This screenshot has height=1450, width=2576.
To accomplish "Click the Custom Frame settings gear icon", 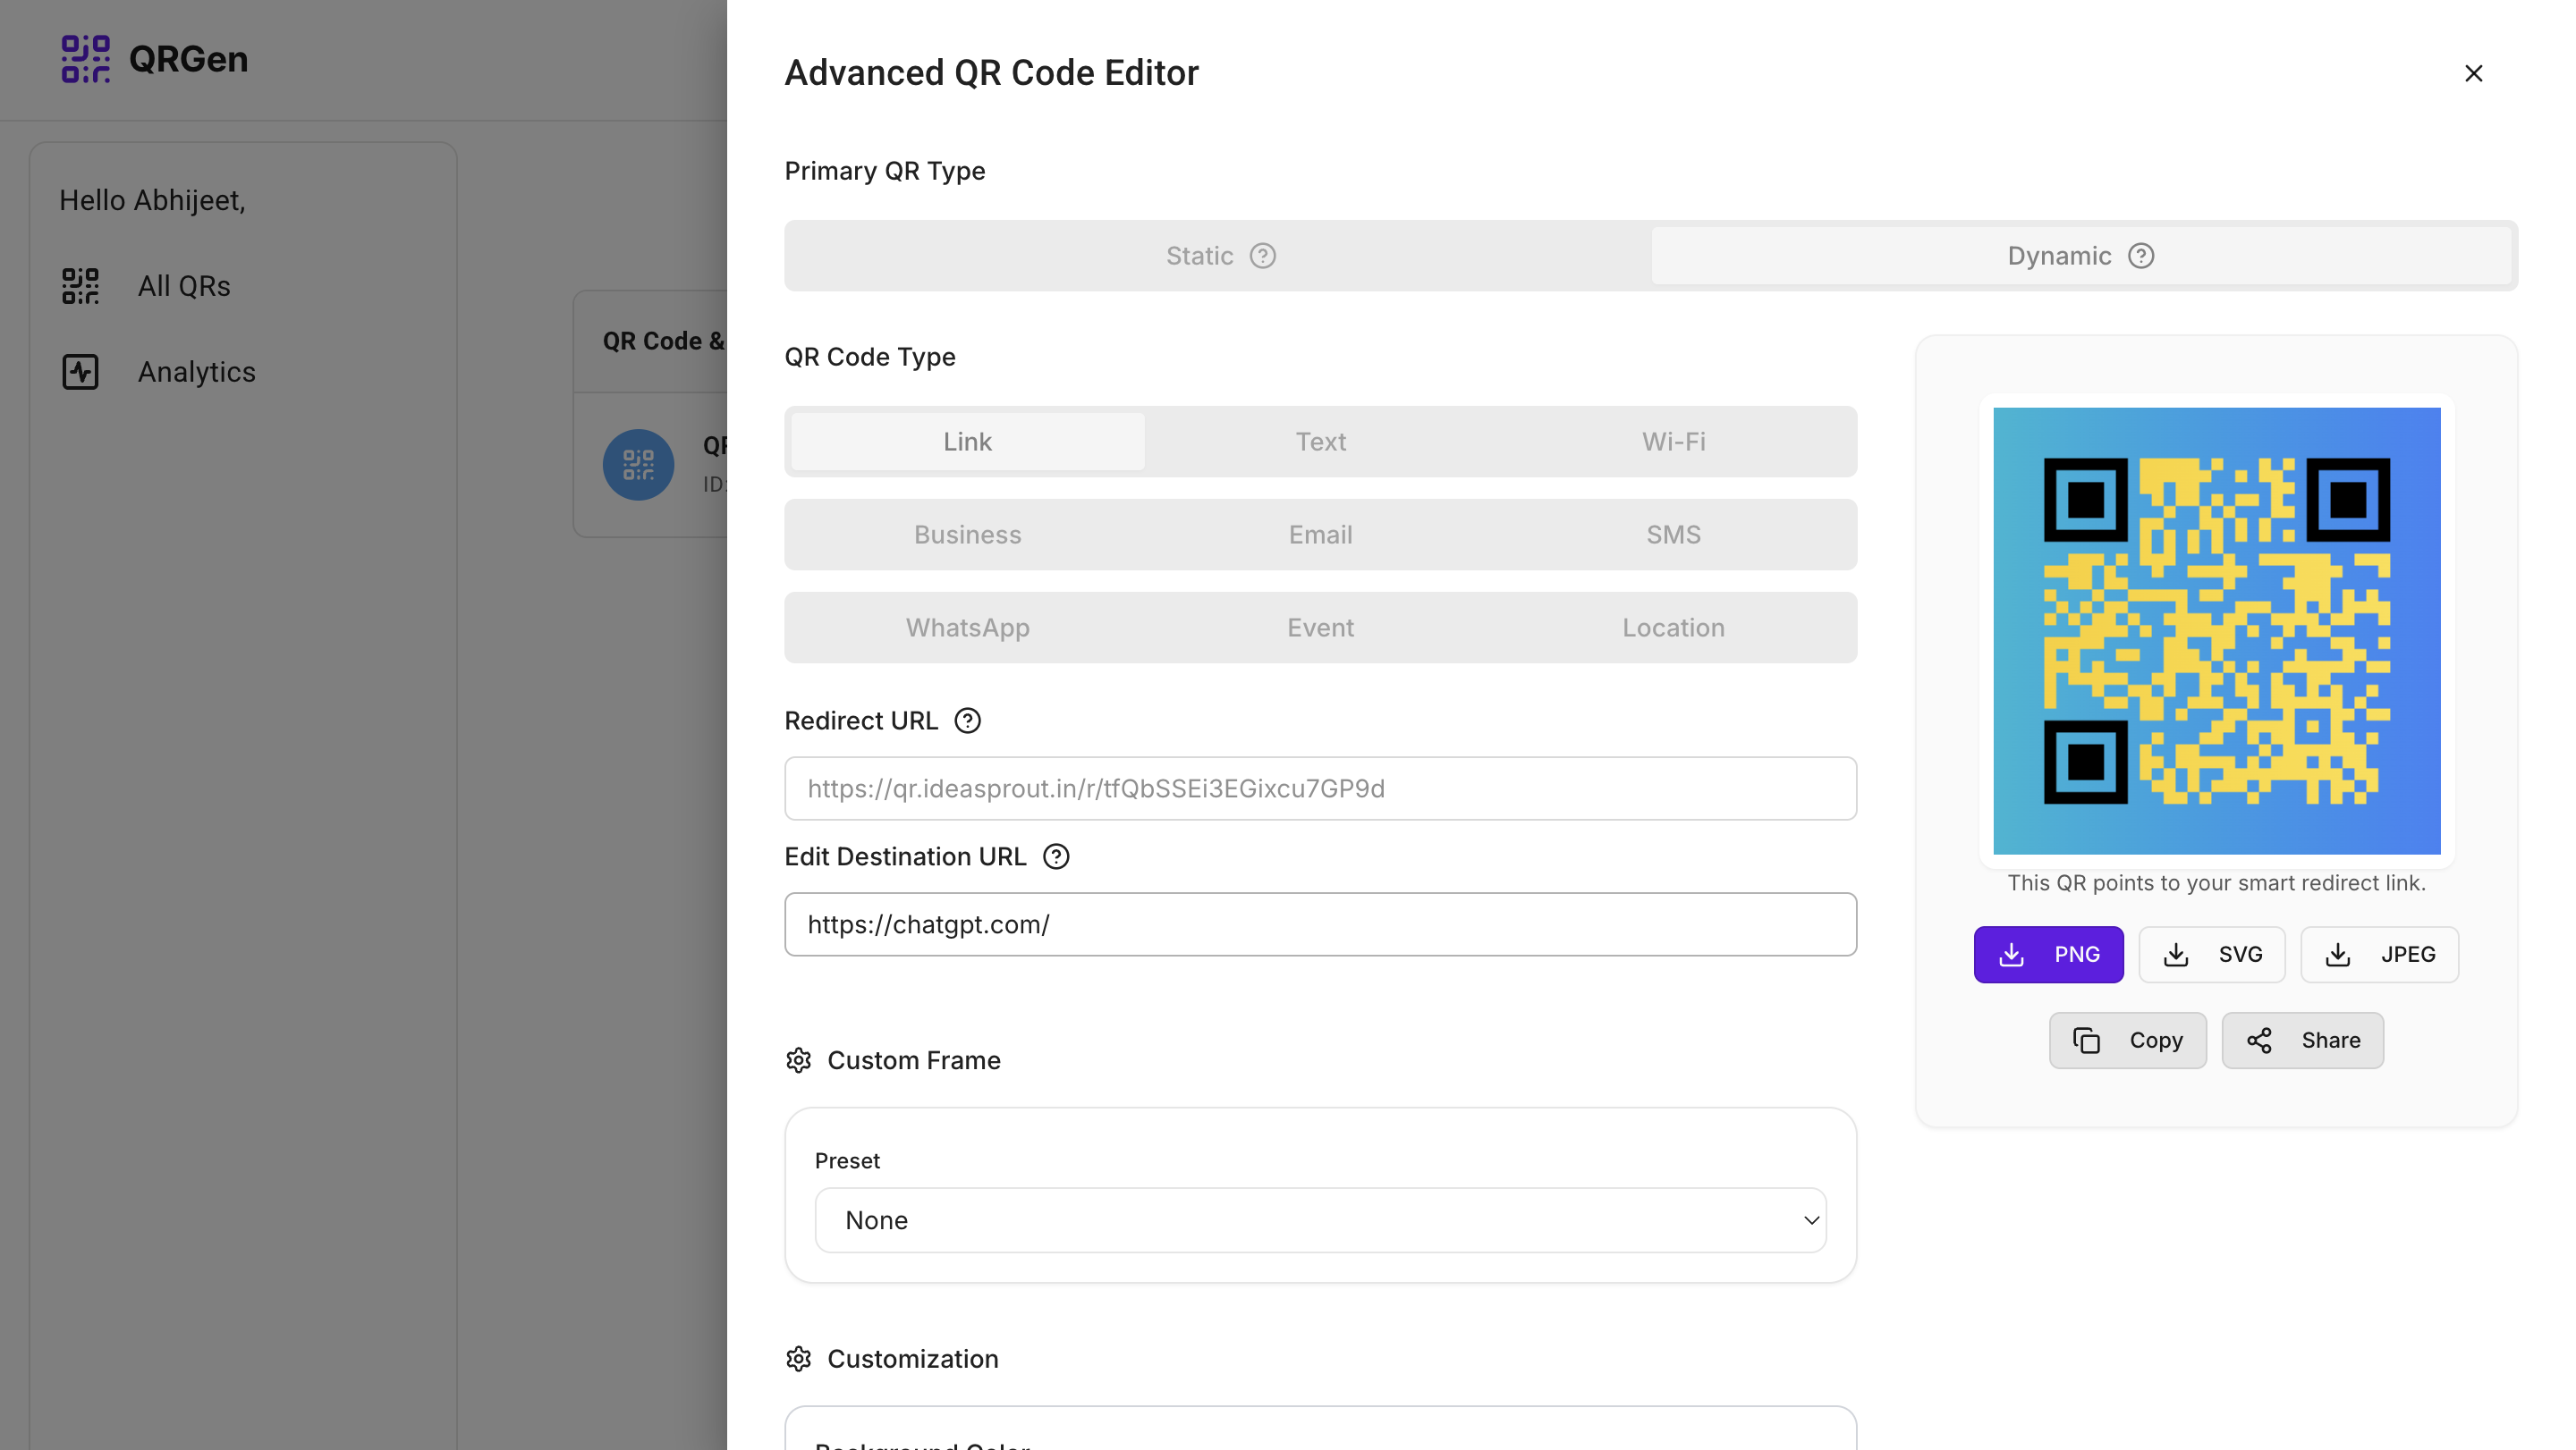I will 799,1060.
